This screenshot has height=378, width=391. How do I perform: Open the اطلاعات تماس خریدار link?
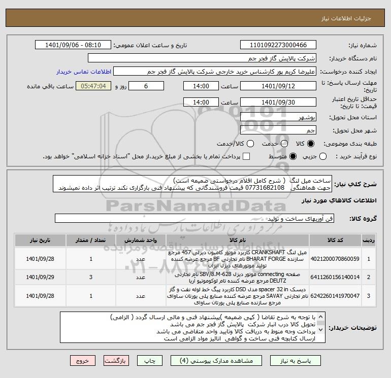[x=84, y=72]
